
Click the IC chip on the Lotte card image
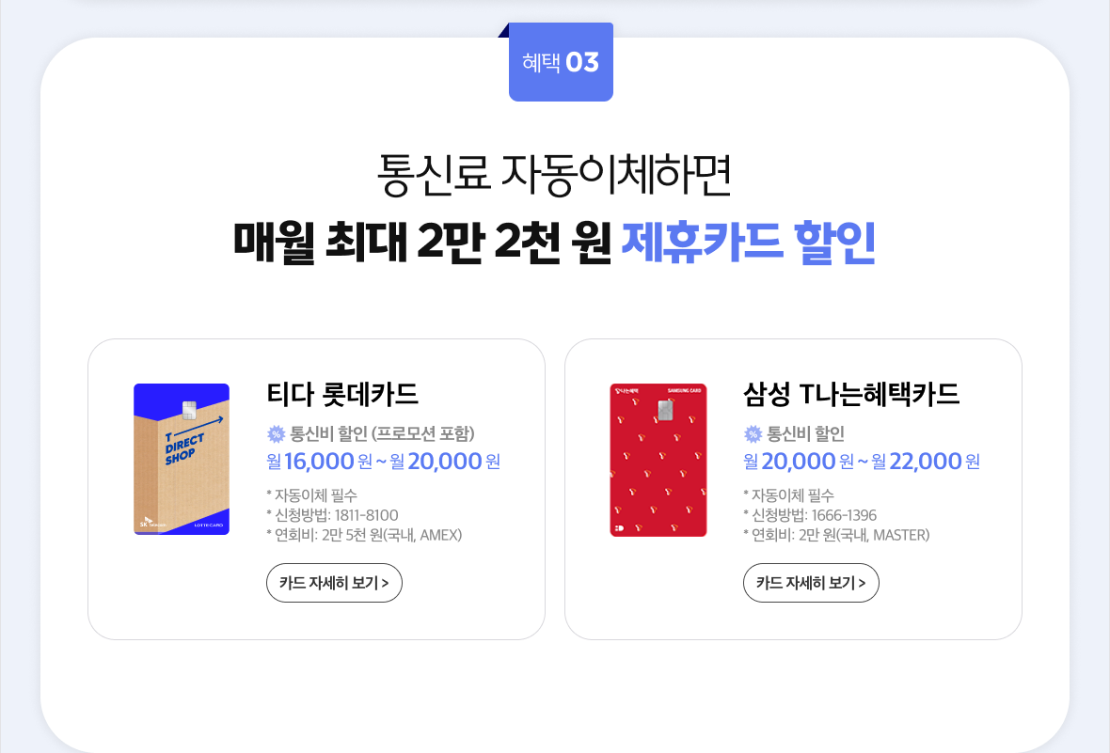click(188, 410)
